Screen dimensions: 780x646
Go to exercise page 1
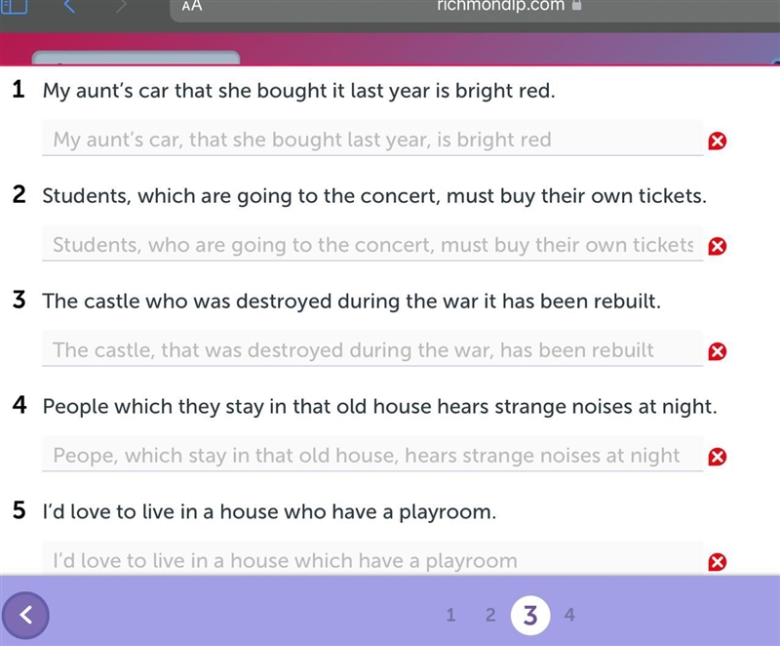(450, 615)
